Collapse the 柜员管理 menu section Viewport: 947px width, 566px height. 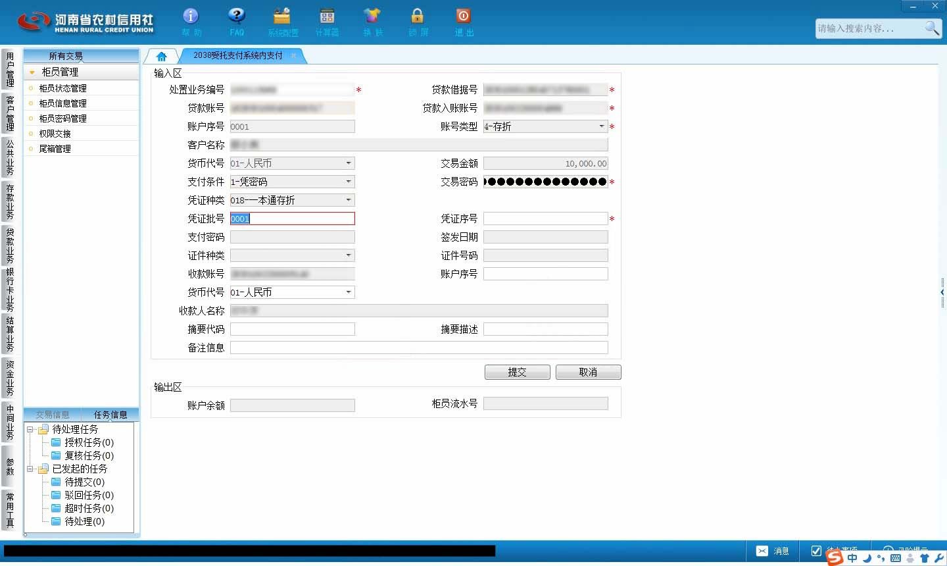pyautogui.click(x=32, y=72)
